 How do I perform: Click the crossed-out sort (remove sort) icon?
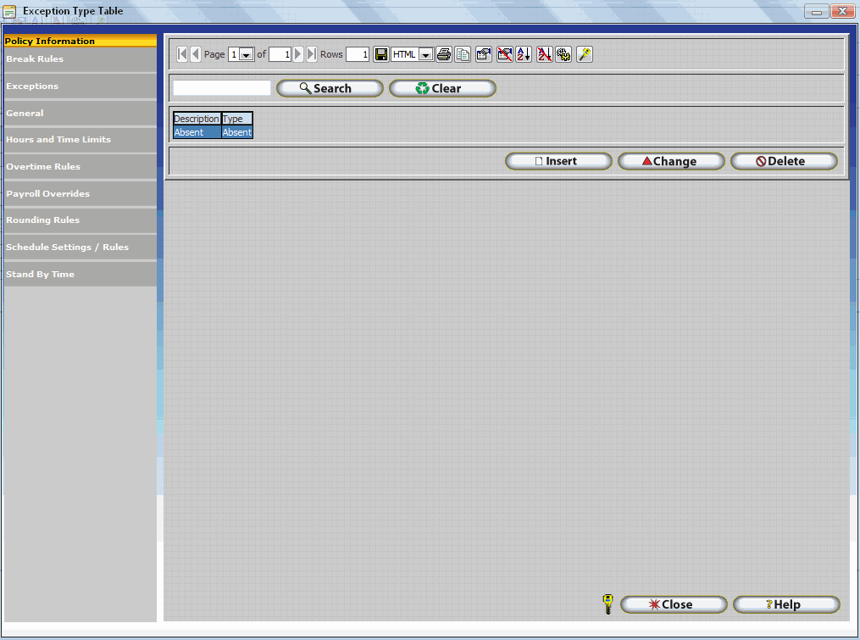click(x=544, y=54)
